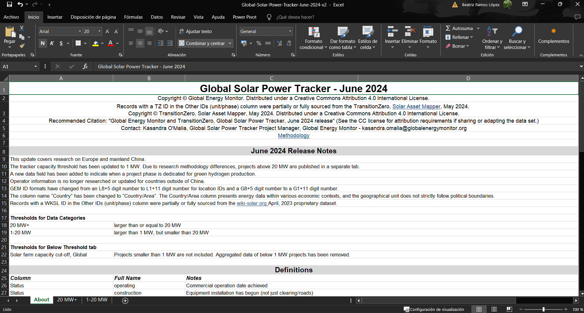
Task: Click the Cut scissors icon
Action: (x=22, y=28)
